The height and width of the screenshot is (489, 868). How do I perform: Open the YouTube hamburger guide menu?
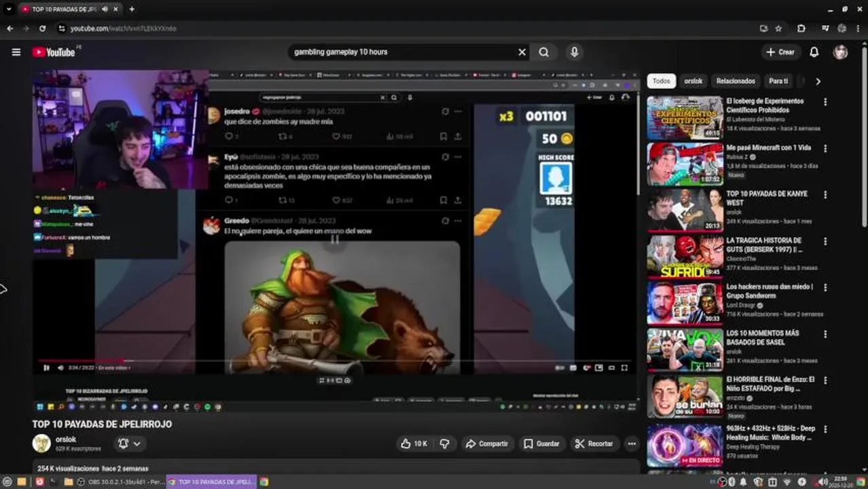click(x=16, y=52)
